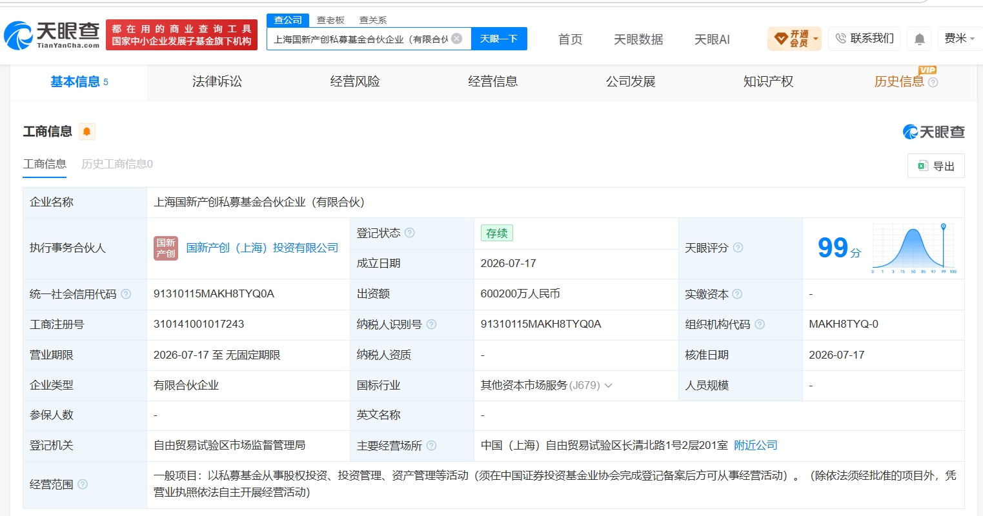Click help icon next to 登记状态
The height and width of the screenshot is (516, 983).
(x=409, y=233)
